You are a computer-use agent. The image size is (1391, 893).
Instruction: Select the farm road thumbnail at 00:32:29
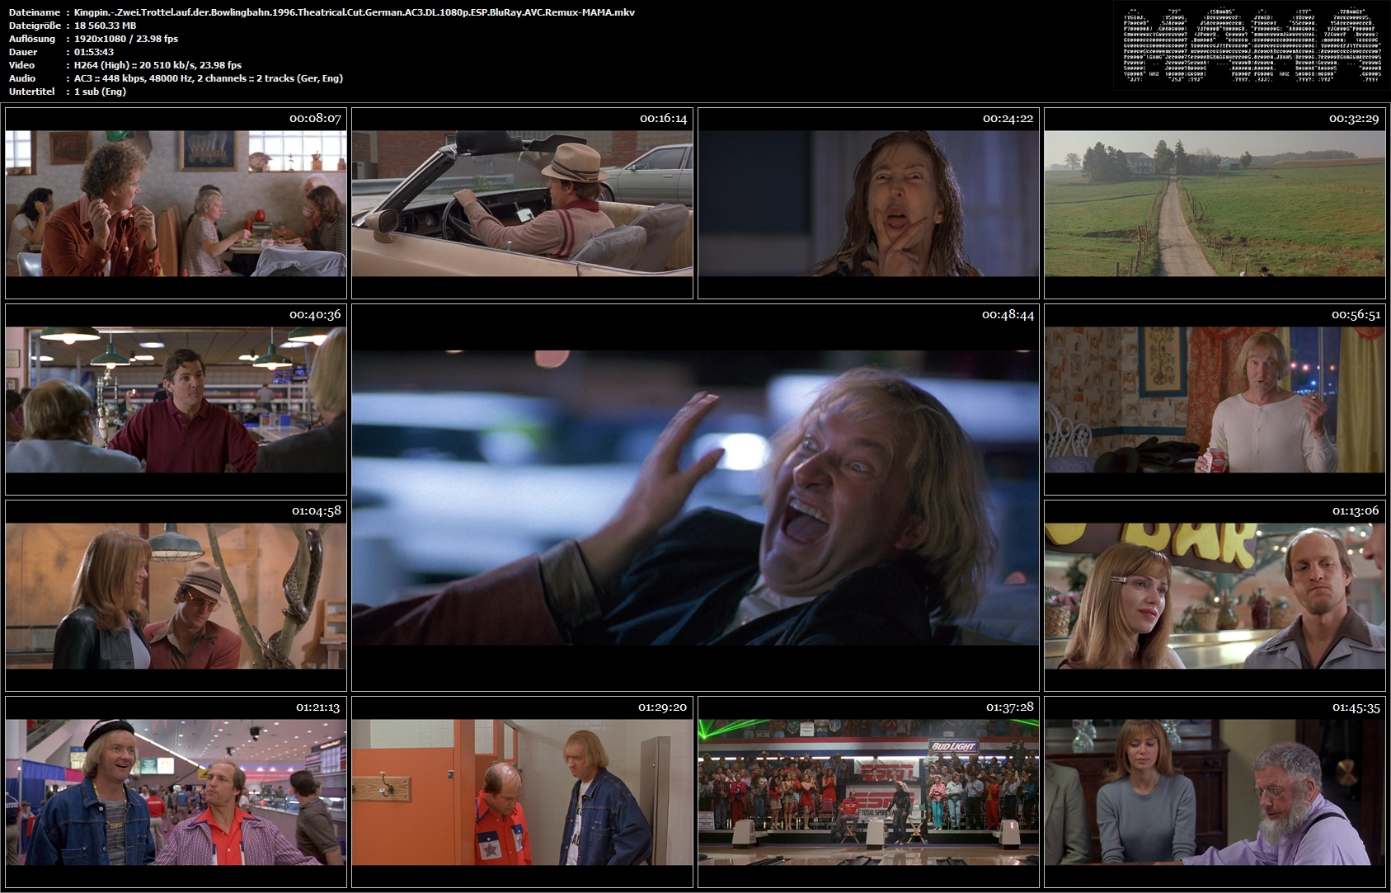coord(1215,203)
